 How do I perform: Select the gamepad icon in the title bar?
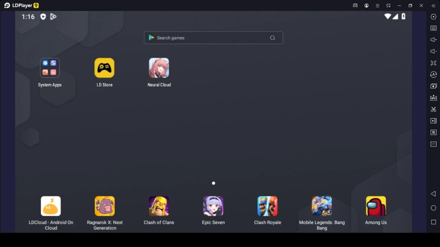pyautogui.click(x=355, y=6)
